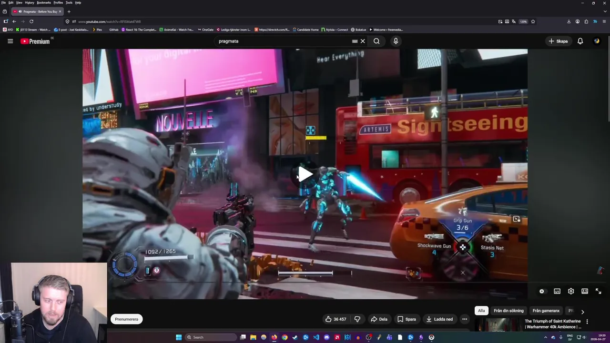
Task: Open the Firefox File menu
Action: 3,2
